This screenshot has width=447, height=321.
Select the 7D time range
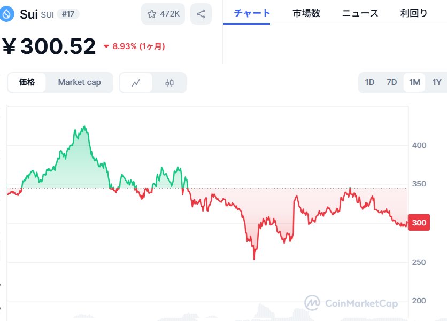[x=392, y=82]
